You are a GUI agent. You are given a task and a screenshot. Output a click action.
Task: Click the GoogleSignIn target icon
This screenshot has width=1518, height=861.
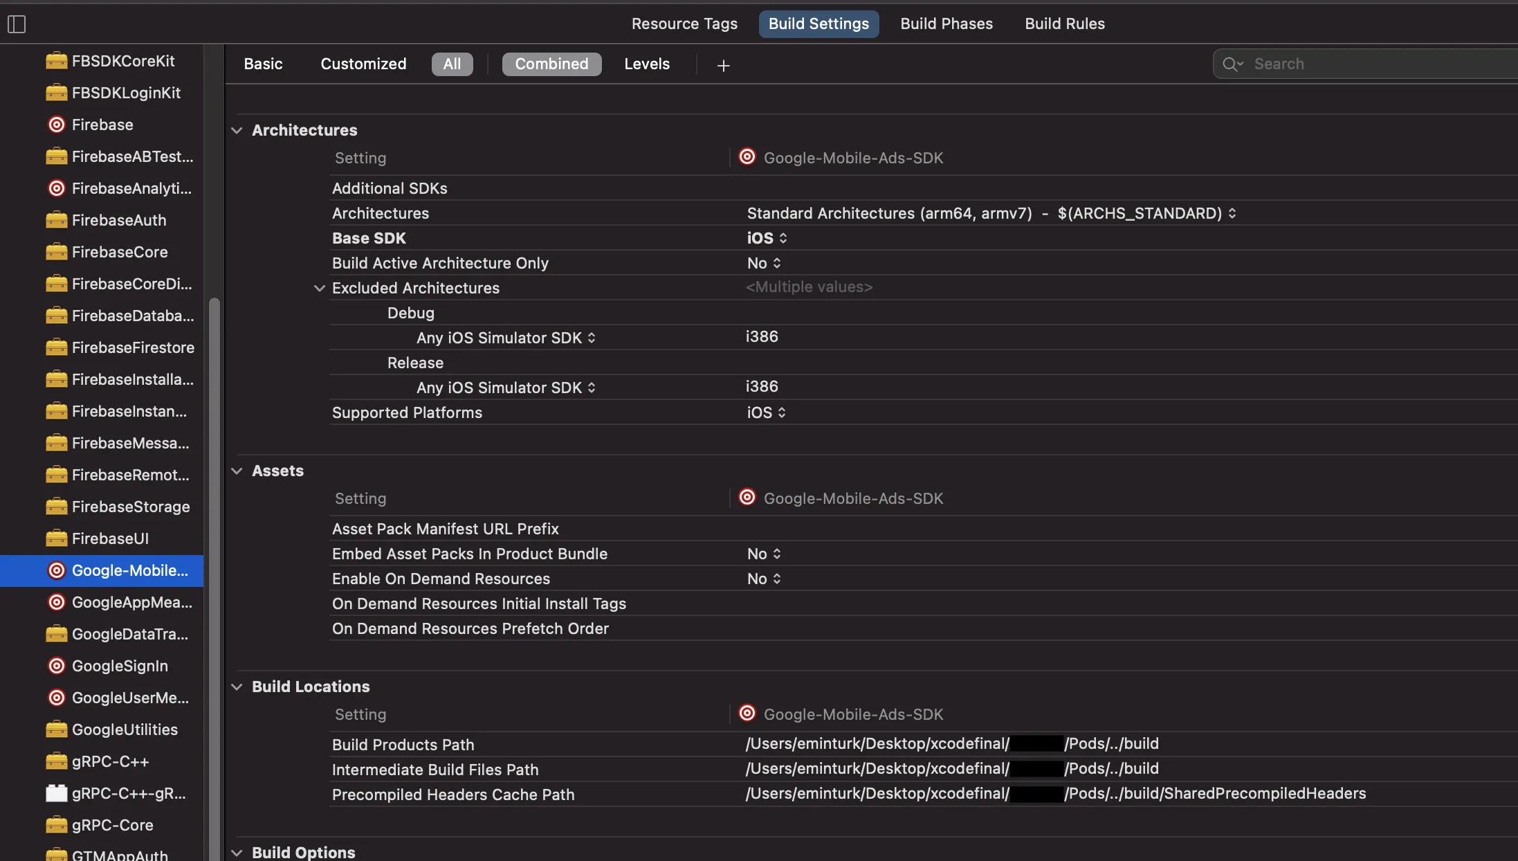pos(57,666)
